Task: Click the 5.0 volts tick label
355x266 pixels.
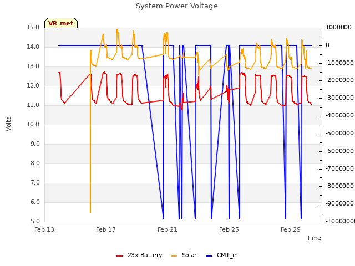Action: point(35,222)
